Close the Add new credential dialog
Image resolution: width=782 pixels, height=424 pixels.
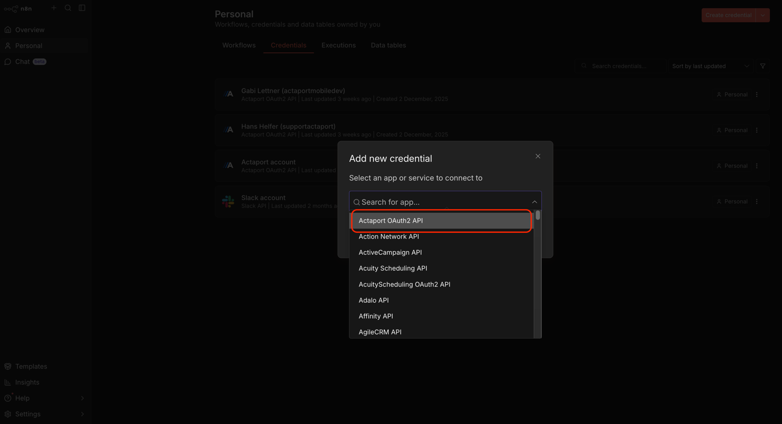point(538,156)
